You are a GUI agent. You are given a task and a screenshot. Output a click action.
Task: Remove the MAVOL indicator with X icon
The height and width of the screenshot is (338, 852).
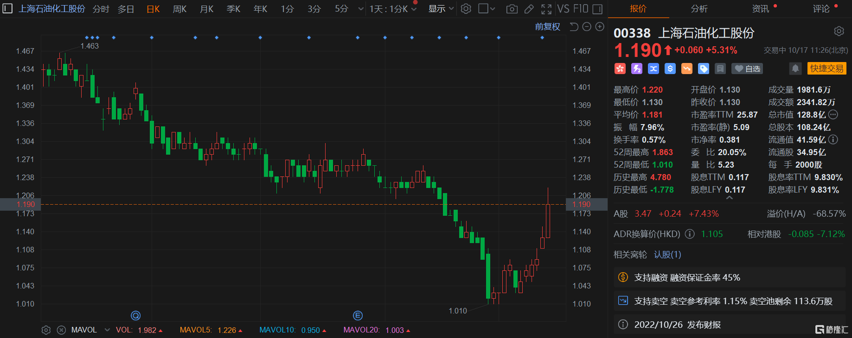pyautogui.click(x=61, y=330)
